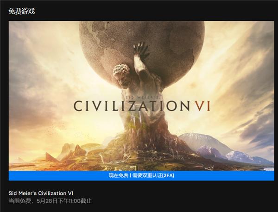Click the small SID MEIER'S text above logo

point(144,97)
